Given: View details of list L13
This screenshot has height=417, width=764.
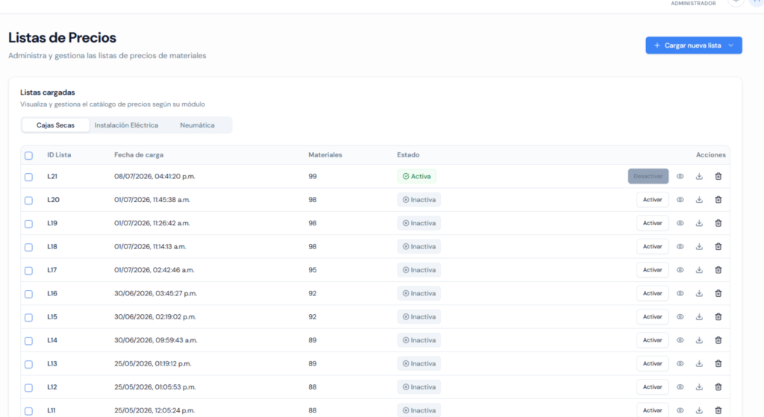Looking at the screenshot, I should 680,363.
